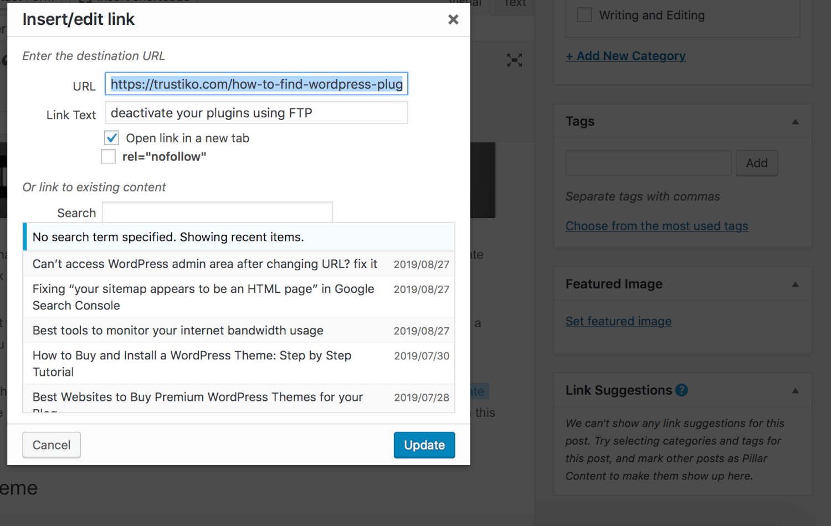Screen dimensions: 831x526
Task: Click the Update button
Action: pyautogui.click(x=424, y=445)
